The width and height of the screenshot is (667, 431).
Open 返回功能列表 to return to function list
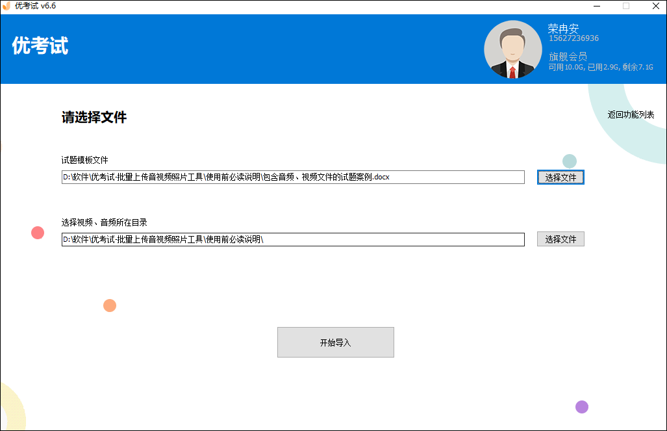[x=632, y=114]
